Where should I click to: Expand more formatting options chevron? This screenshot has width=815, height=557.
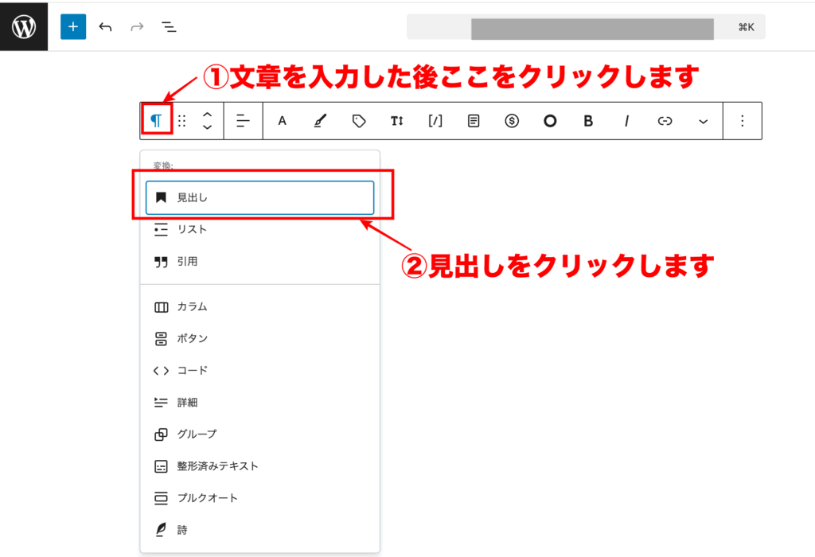click(x=703, y=121)
